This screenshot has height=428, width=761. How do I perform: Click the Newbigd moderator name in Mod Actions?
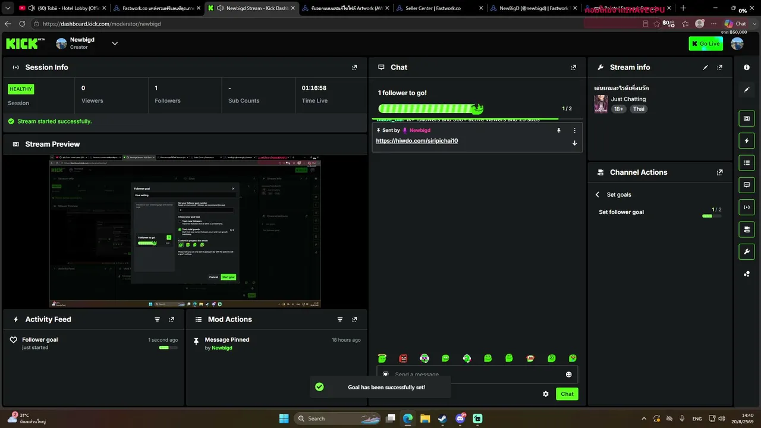click(x=222, y=348)
